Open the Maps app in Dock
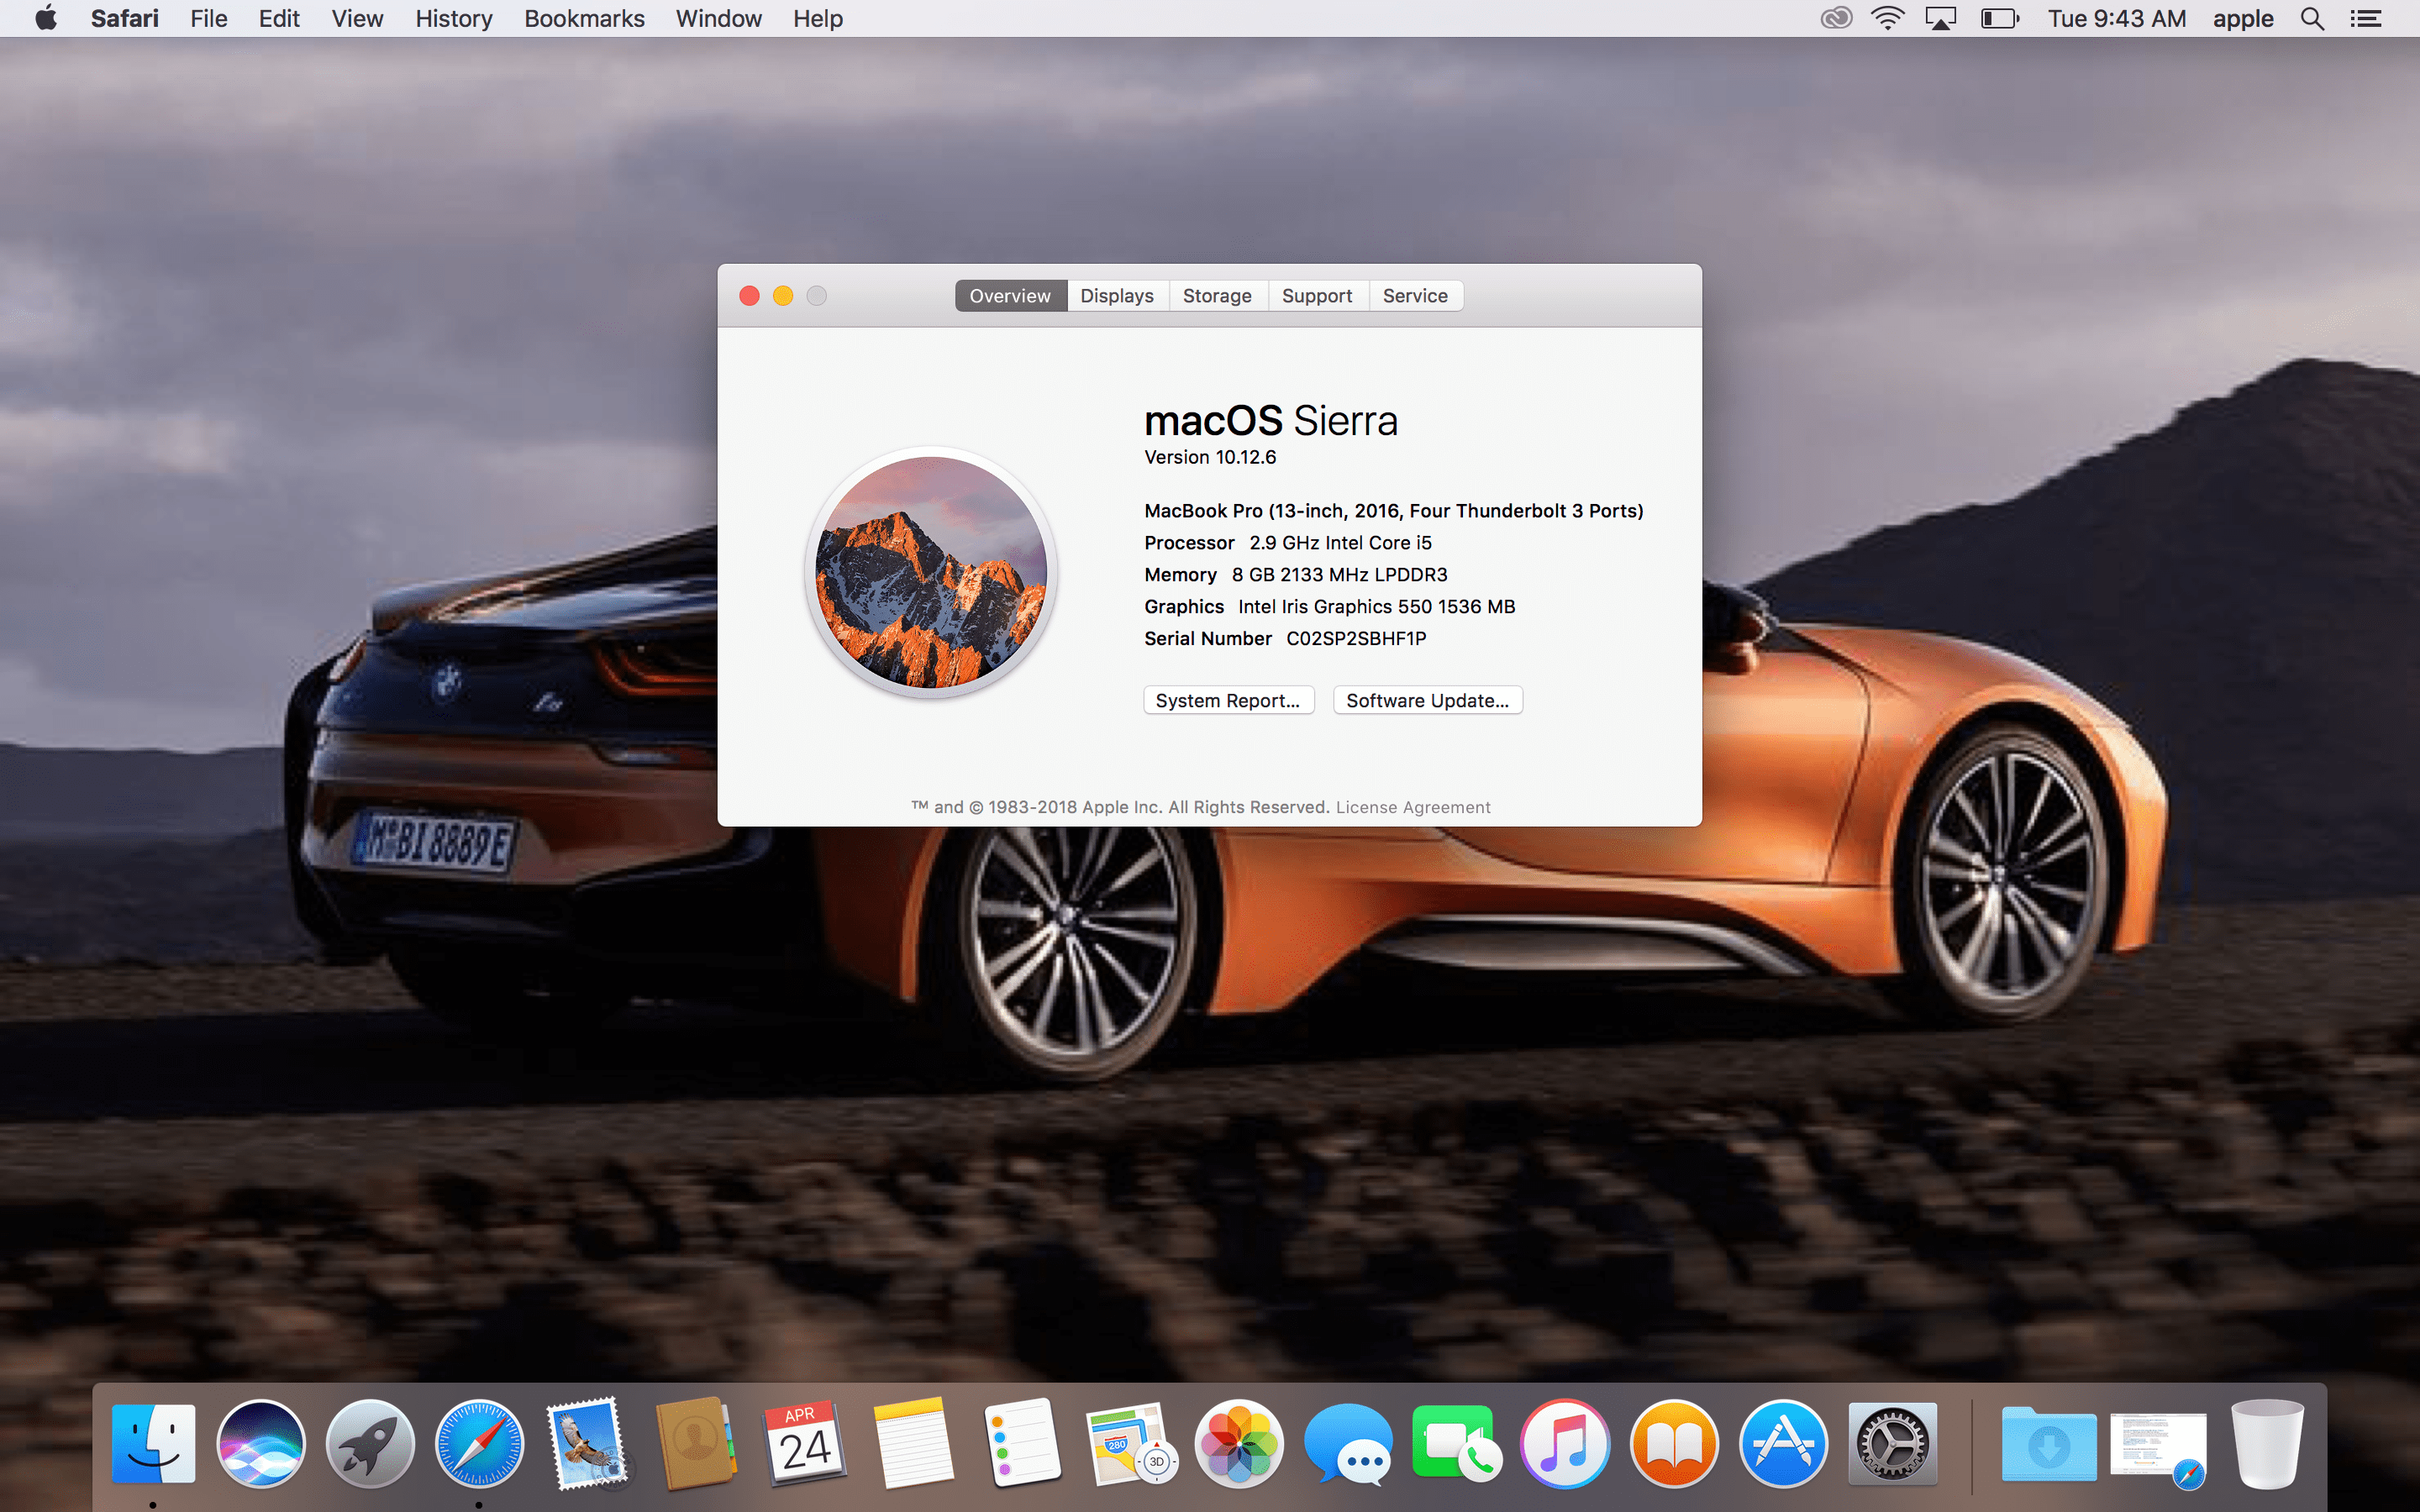2420x1512 pixels. point(1130,1443)
